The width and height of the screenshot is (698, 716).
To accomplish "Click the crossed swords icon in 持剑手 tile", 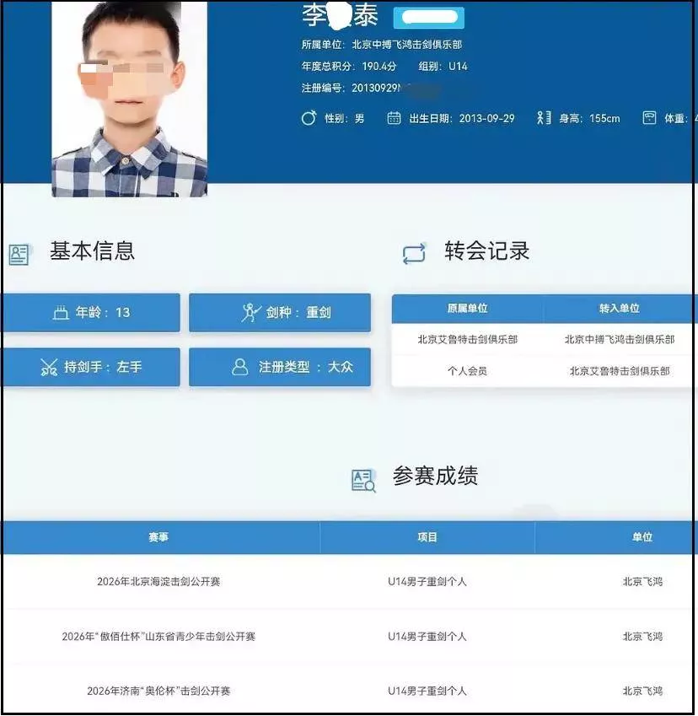I will 48,368.
